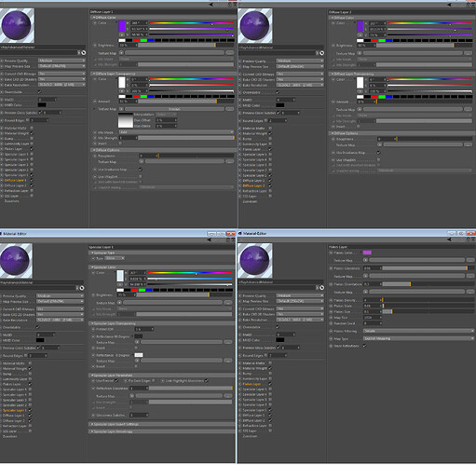This screenshot has width=476, height=465.
Task: Click color mode icon beside V field, Diffuse Layer 1 color
Action: (122, 34)
